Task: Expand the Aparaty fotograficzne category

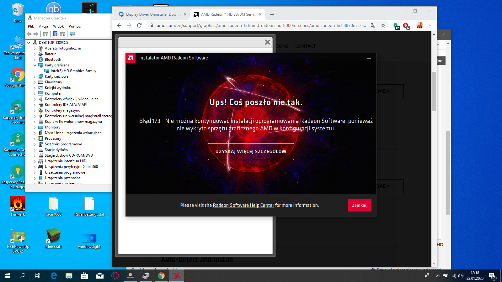Action: [35, 48]
